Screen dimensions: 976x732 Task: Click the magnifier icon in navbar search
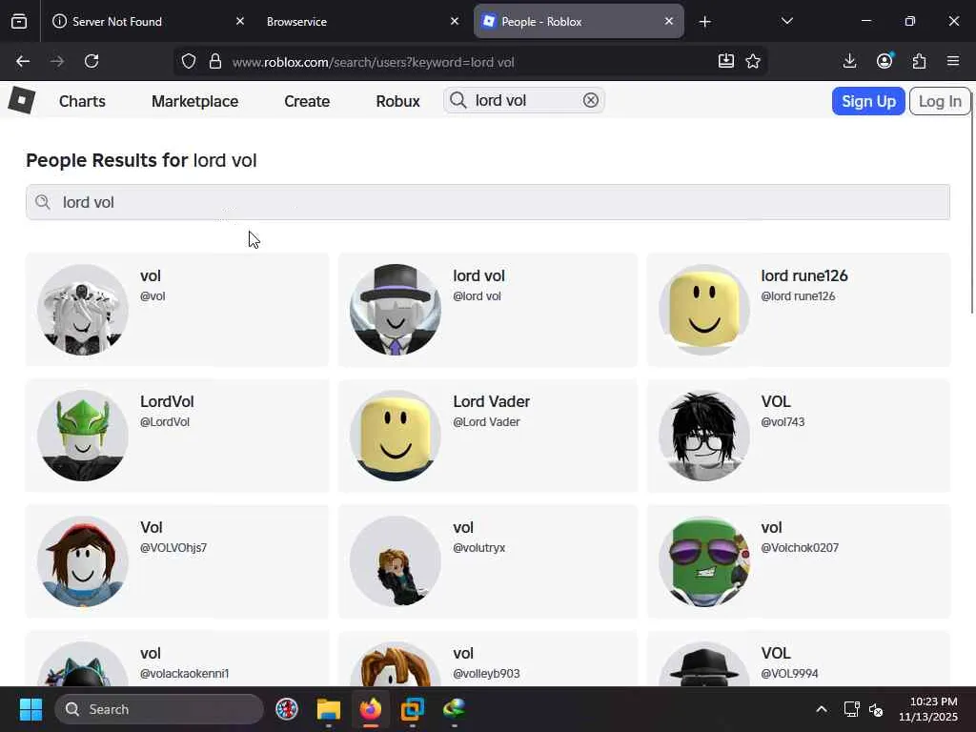(458, 100)
